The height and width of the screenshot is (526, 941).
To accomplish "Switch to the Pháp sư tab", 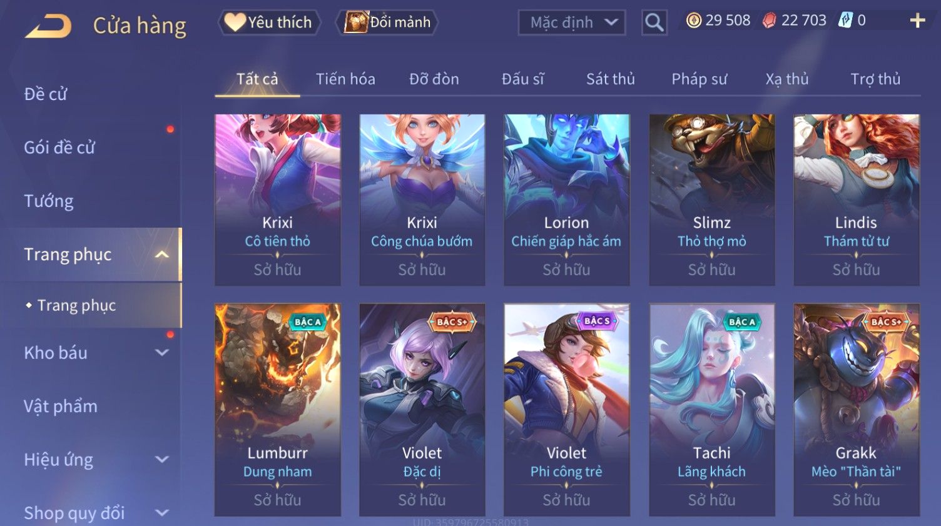I will point(699,79).
